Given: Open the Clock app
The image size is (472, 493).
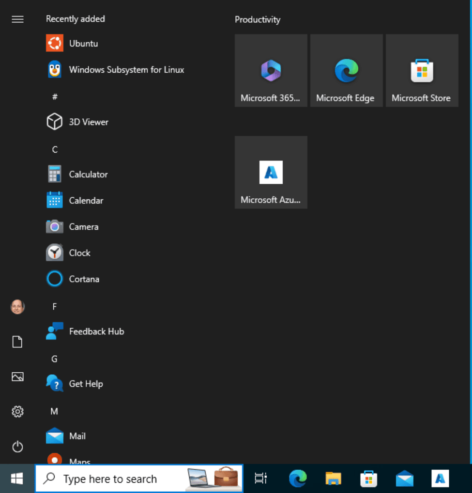Looking at the screenshot, I should tap(80, 253).
